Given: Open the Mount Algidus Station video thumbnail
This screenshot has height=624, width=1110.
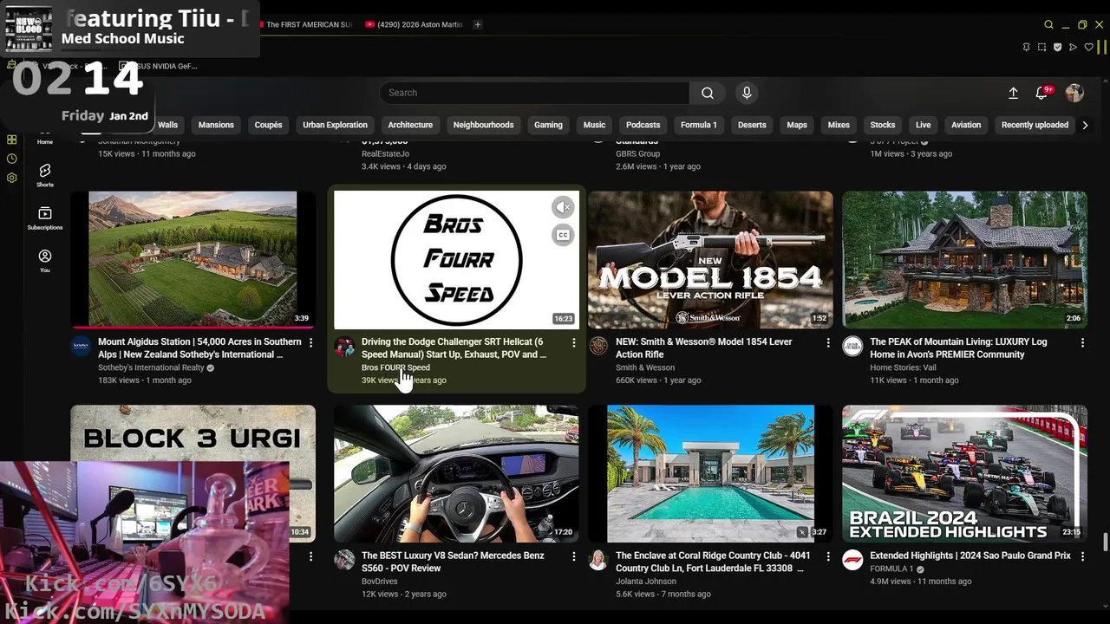Looking at the screenshot, I should [x=193, y=259].
